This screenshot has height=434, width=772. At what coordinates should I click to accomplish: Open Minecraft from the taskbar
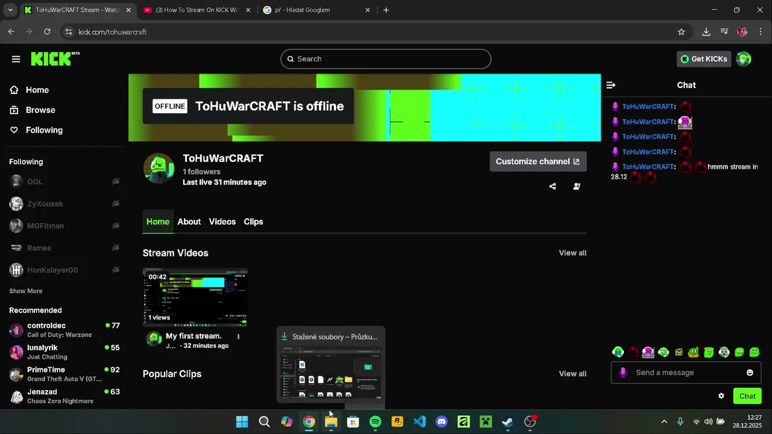pyautogui.click(x=486, y=422)
